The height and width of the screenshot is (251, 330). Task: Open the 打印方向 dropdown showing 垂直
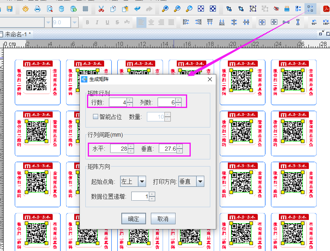[191, 181]
